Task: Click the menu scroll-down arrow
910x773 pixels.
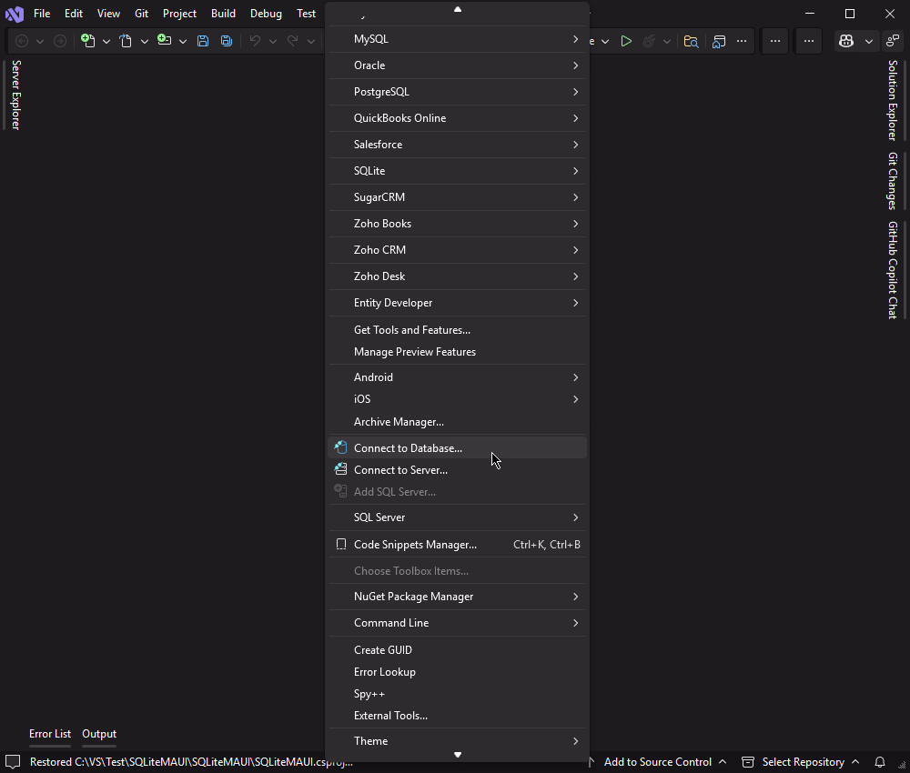Action: tap(457, 755)
